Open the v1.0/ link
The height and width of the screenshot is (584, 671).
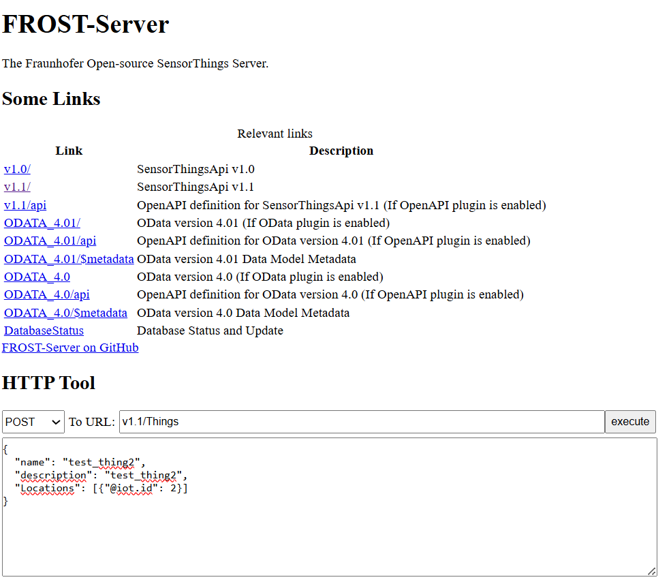[x=17, y=169]
